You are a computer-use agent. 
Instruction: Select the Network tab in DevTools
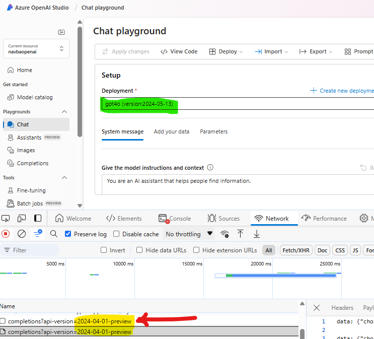[x=274, y=219]
